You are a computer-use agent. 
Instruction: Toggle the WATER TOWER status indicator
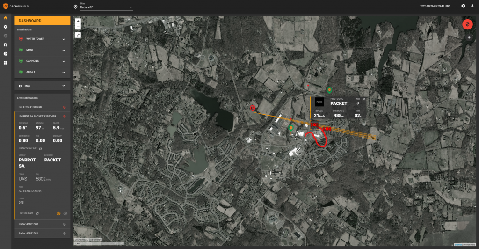click(x=21, y=39)
